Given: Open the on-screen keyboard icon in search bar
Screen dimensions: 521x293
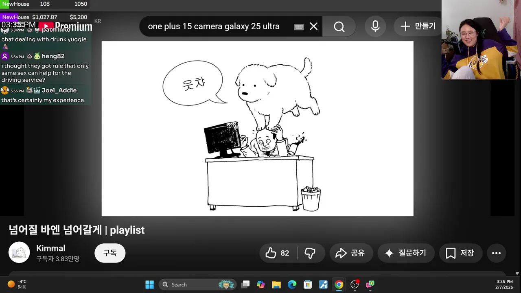Looking at the screenshot, I should tap(299, 27).
